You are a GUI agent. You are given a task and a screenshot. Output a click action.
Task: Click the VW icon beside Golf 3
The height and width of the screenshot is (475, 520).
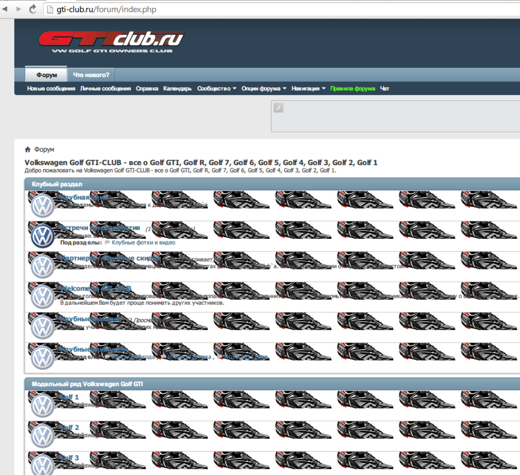coord(42,465)
